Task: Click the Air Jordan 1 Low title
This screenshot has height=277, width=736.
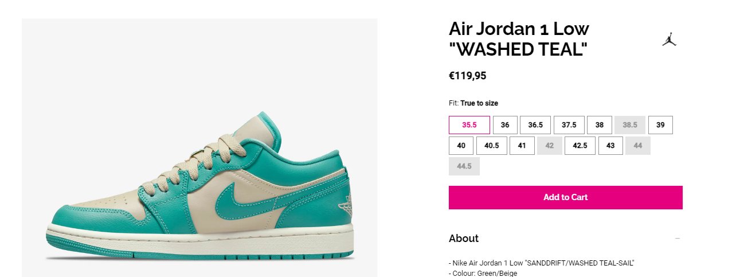Action: [x=519, y=39]
